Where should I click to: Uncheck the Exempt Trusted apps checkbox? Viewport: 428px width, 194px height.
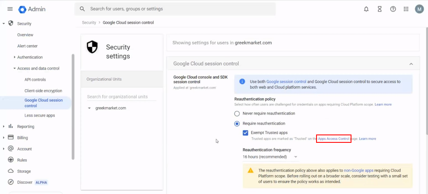pos(245,133)
